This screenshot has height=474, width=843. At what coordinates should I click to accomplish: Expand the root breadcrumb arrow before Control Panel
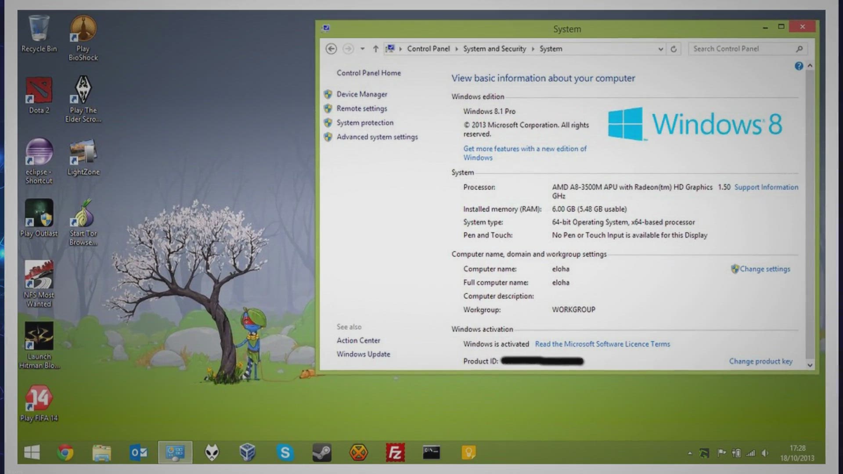(400, 49)
